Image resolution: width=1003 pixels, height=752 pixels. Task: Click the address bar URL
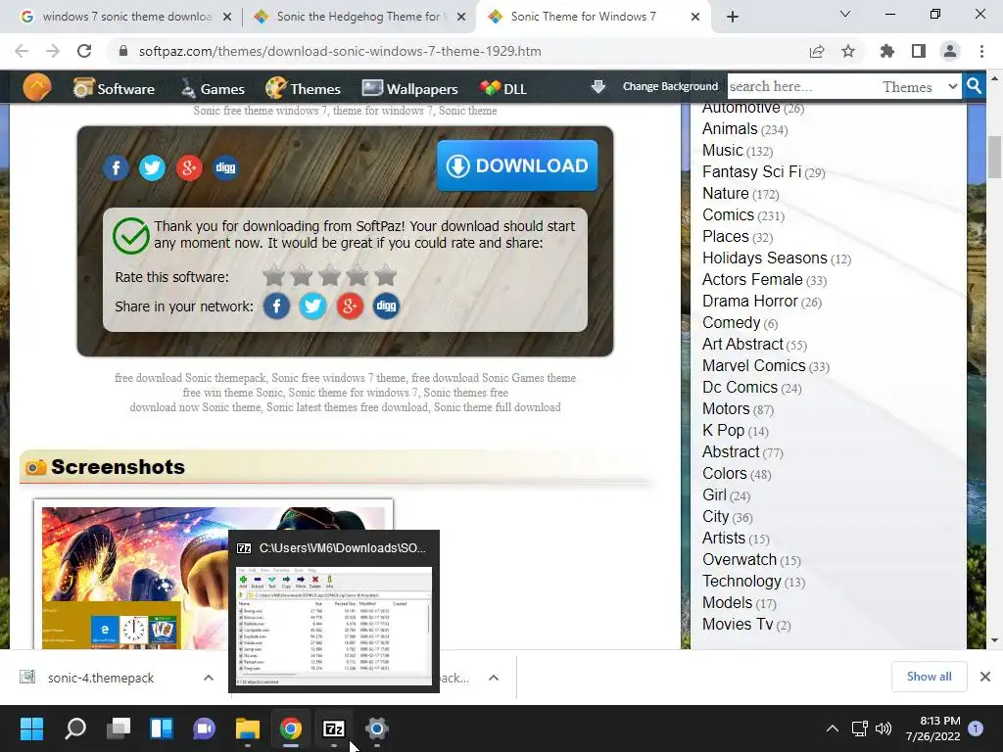[340, 51]
